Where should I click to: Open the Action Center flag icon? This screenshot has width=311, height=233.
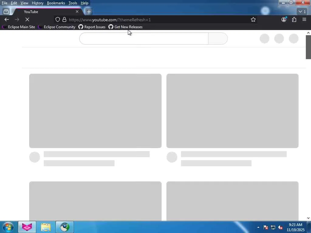click(x=265, y=227)
